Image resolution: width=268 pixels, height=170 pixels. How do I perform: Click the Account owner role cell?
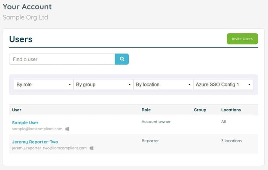pyautogui.click(x=156, y=122)
